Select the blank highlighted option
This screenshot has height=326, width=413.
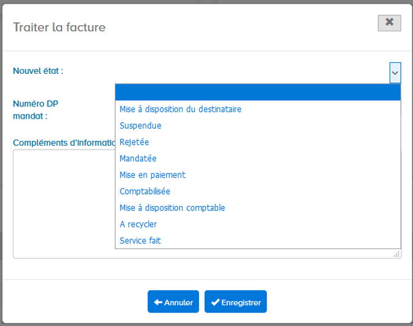pos(258,92)
